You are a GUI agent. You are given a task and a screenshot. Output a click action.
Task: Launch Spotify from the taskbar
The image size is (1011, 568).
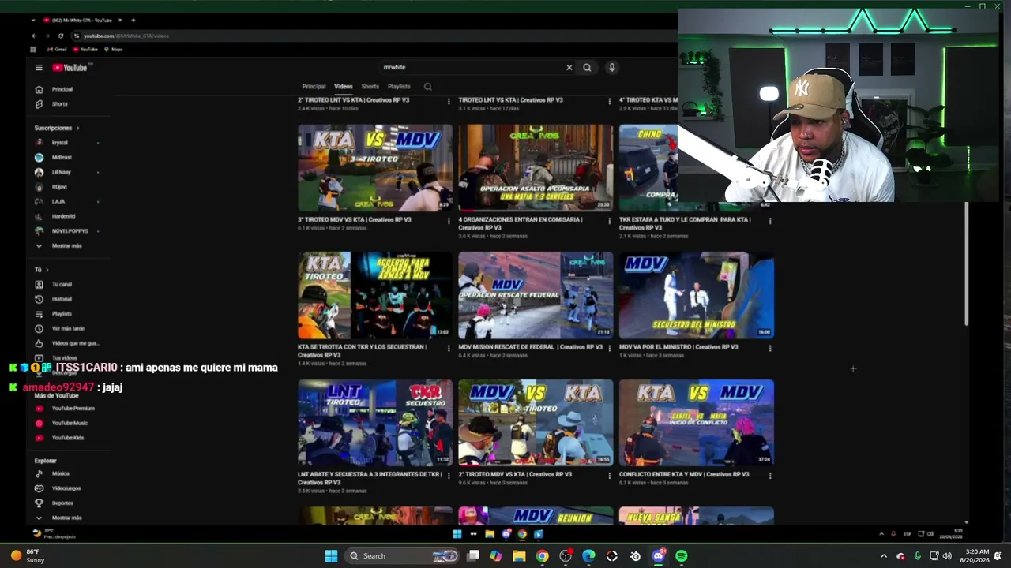pyautogui.click(x=682, y=556)
